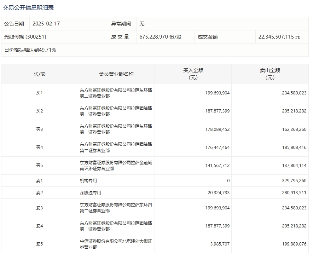Click the 买/卖 column header
This screenshot has height=260, width=319.
[40, 74]
